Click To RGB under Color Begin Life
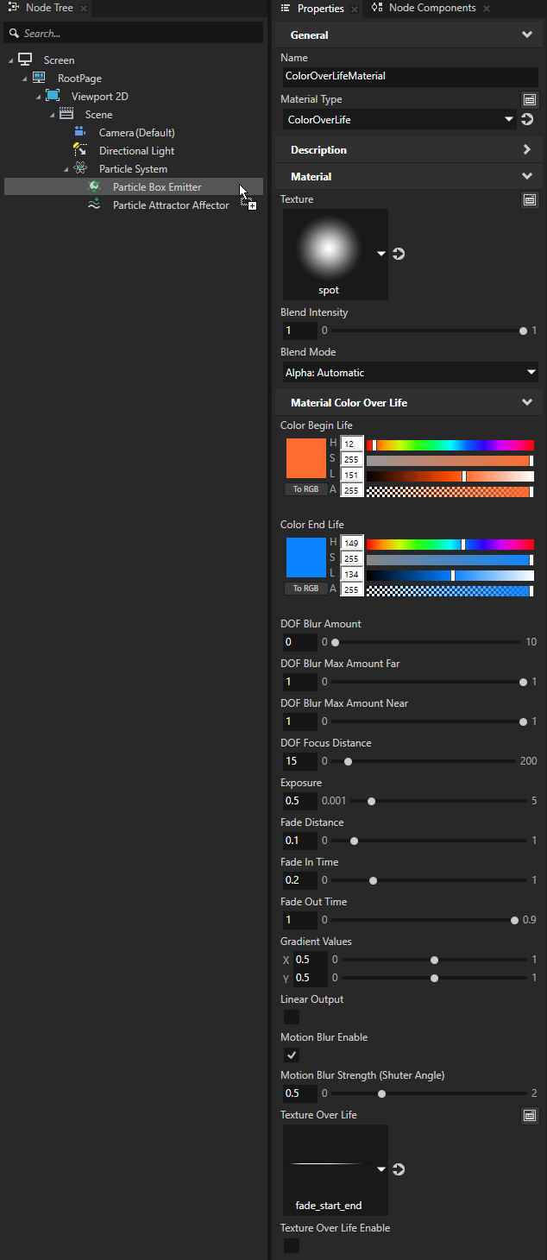Viewport: 547px width, 1260px height. [306, 488]
